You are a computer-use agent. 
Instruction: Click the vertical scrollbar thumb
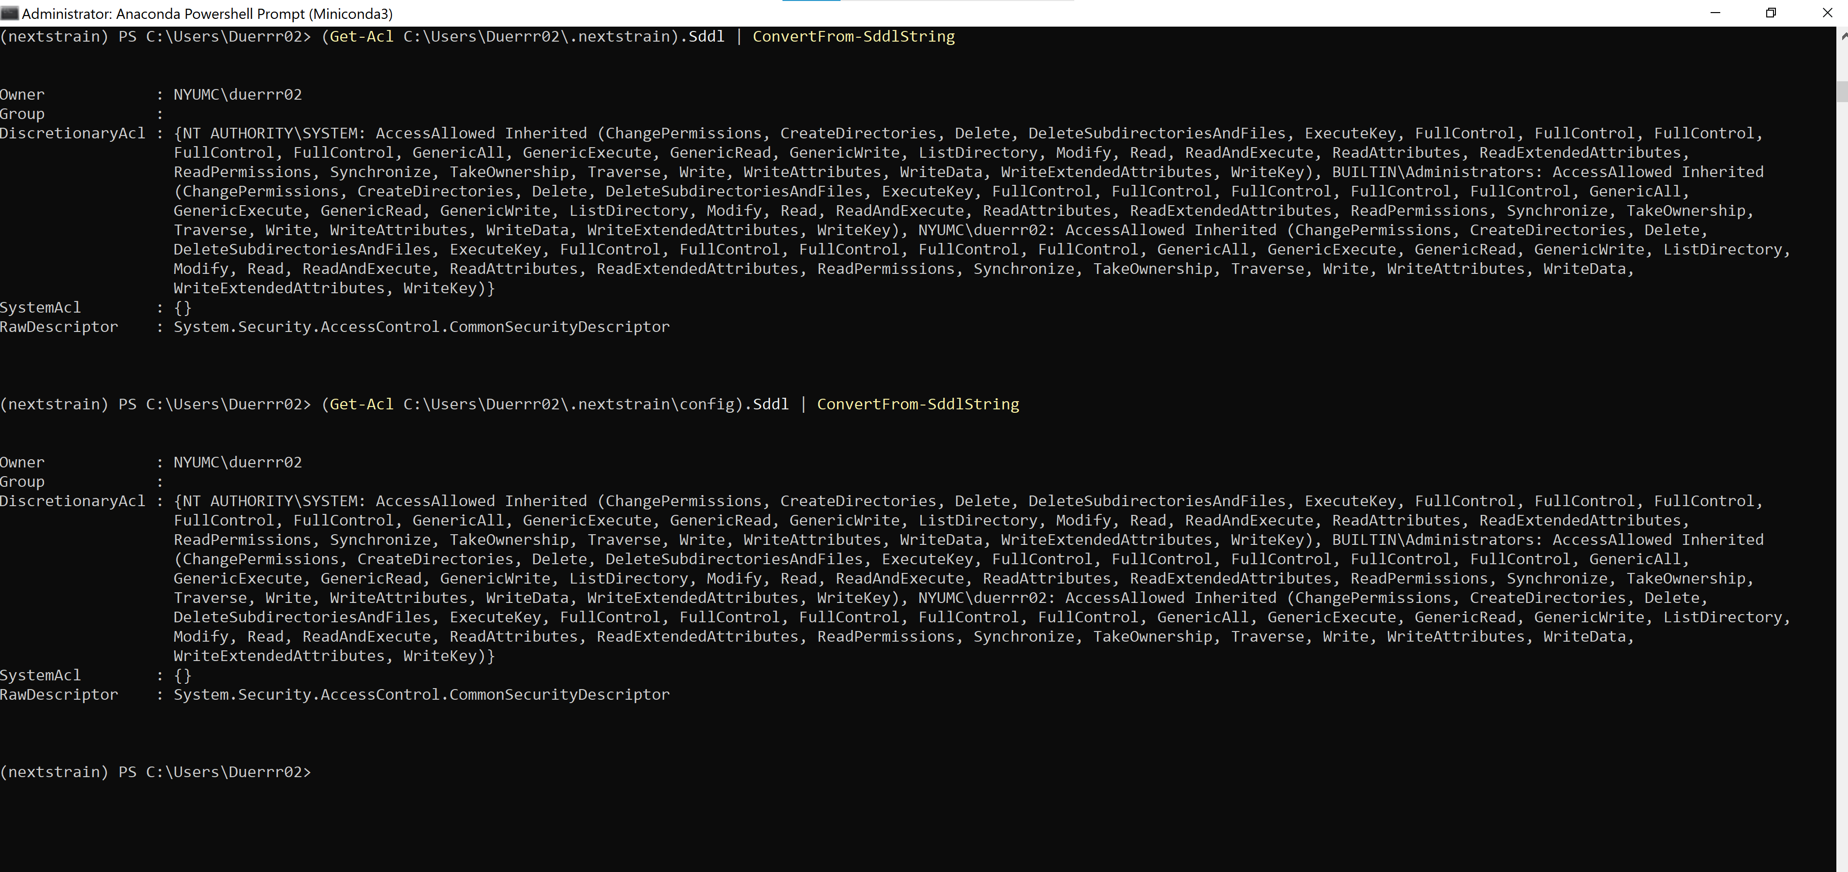coord(1842,92)
